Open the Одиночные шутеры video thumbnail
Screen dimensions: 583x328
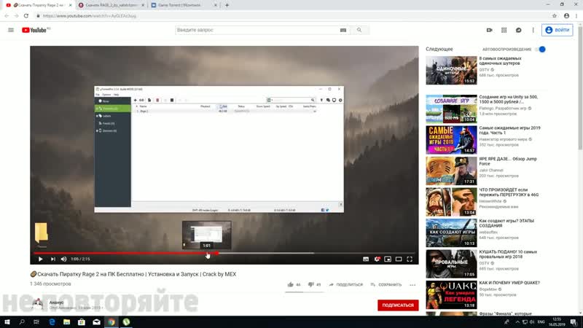(x=451, y=71)
